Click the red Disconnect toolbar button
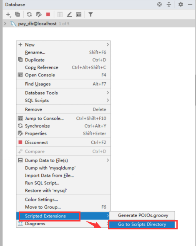This screenshot has width=196, height=246. click(48, 15)
